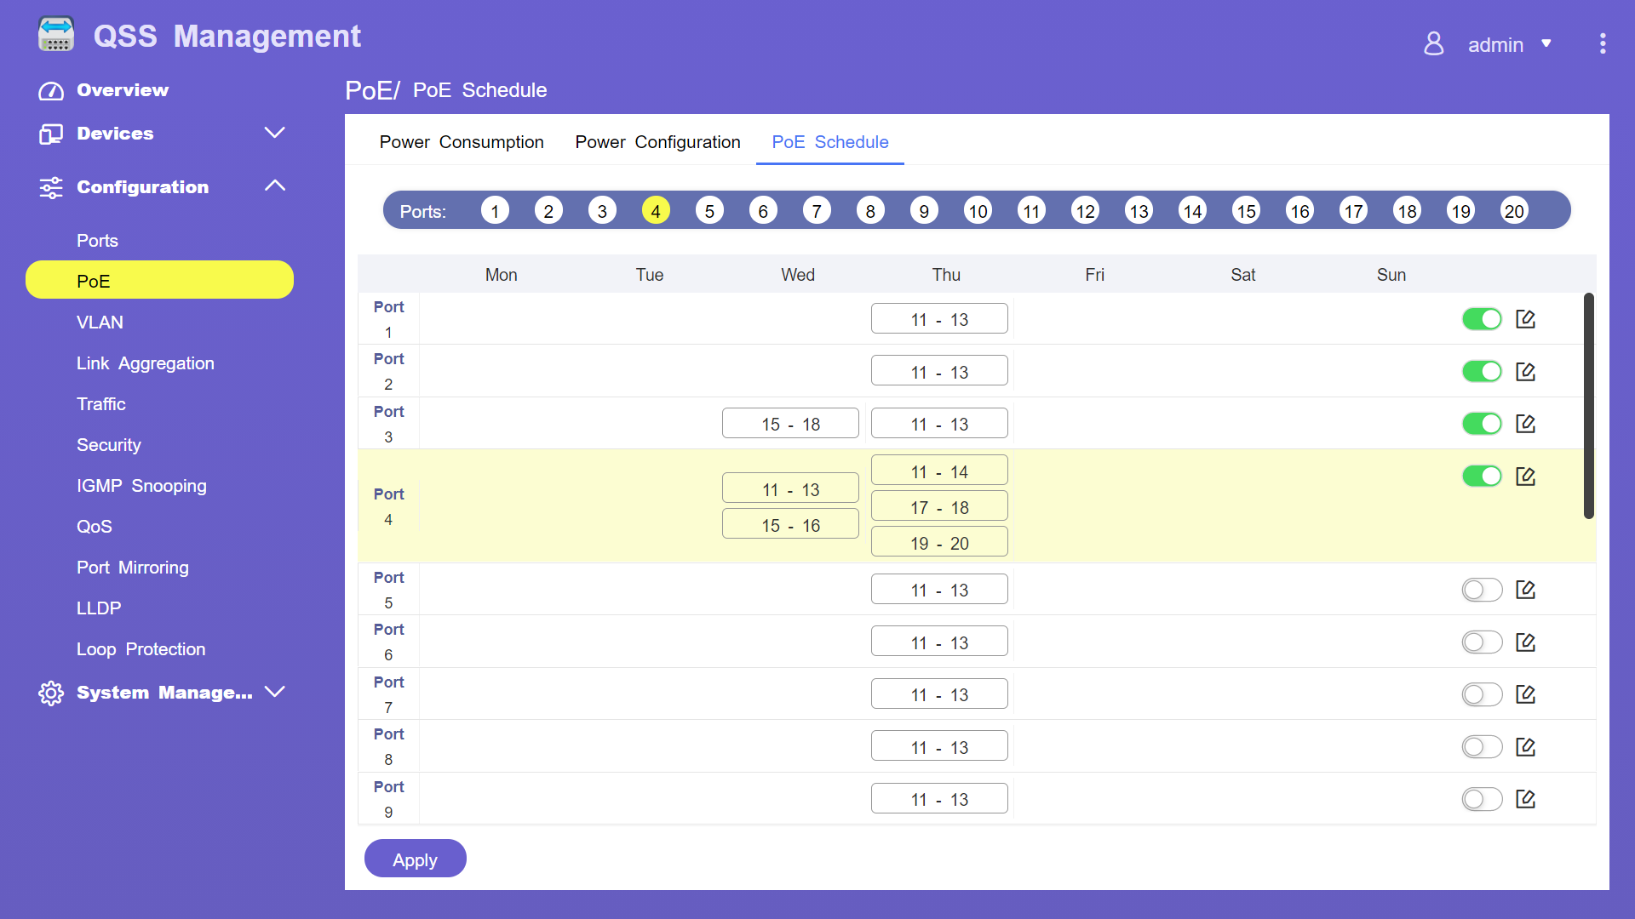This screenshot has height=919, width=1635.
Task: Open the LLDP settings page
Action: (99, 608)
